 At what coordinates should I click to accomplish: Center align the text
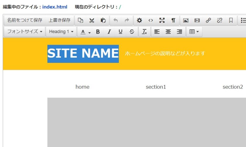pyautogui.click(x=168, y=32)
